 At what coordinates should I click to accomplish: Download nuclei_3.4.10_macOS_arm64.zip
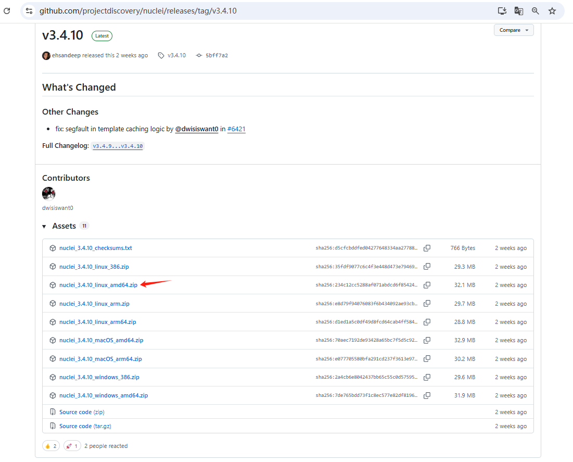pyautogui.click(x=100, y=359)
